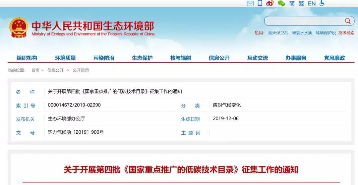
Task: Switch site language to EN
Action: pos(312,3)
